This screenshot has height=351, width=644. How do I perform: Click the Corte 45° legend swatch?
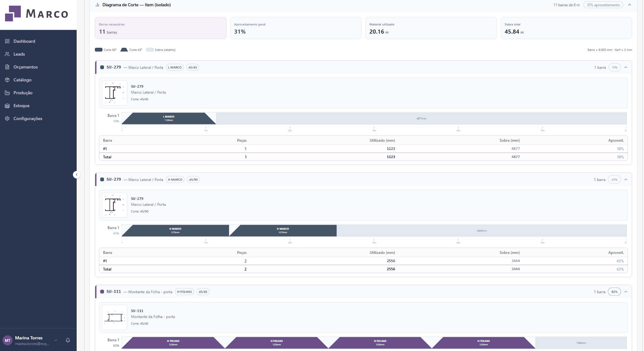click(x=124, y=50)
